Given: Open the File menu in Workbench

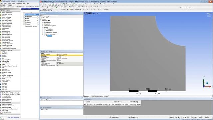Looking at the screenshot, I should [1, 3].
